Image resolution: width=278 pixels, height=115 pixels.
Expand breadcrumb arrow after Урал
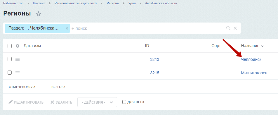[140, 4]
